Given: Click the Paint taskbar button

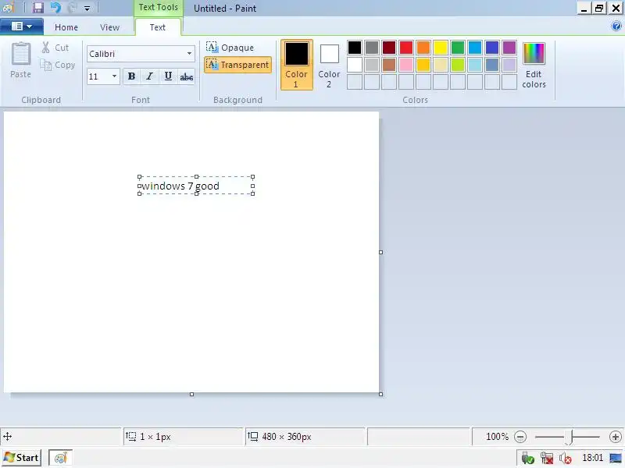Looking at the screenshot, I should pyautogui.click(x=61, y=458).
